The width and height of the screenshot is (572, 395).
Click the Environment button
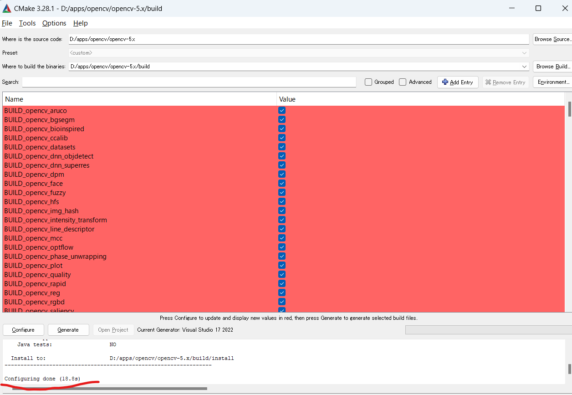[x=552, y=82]
